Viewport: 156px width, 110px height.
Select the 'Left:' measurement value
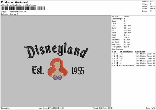point(127,26)
